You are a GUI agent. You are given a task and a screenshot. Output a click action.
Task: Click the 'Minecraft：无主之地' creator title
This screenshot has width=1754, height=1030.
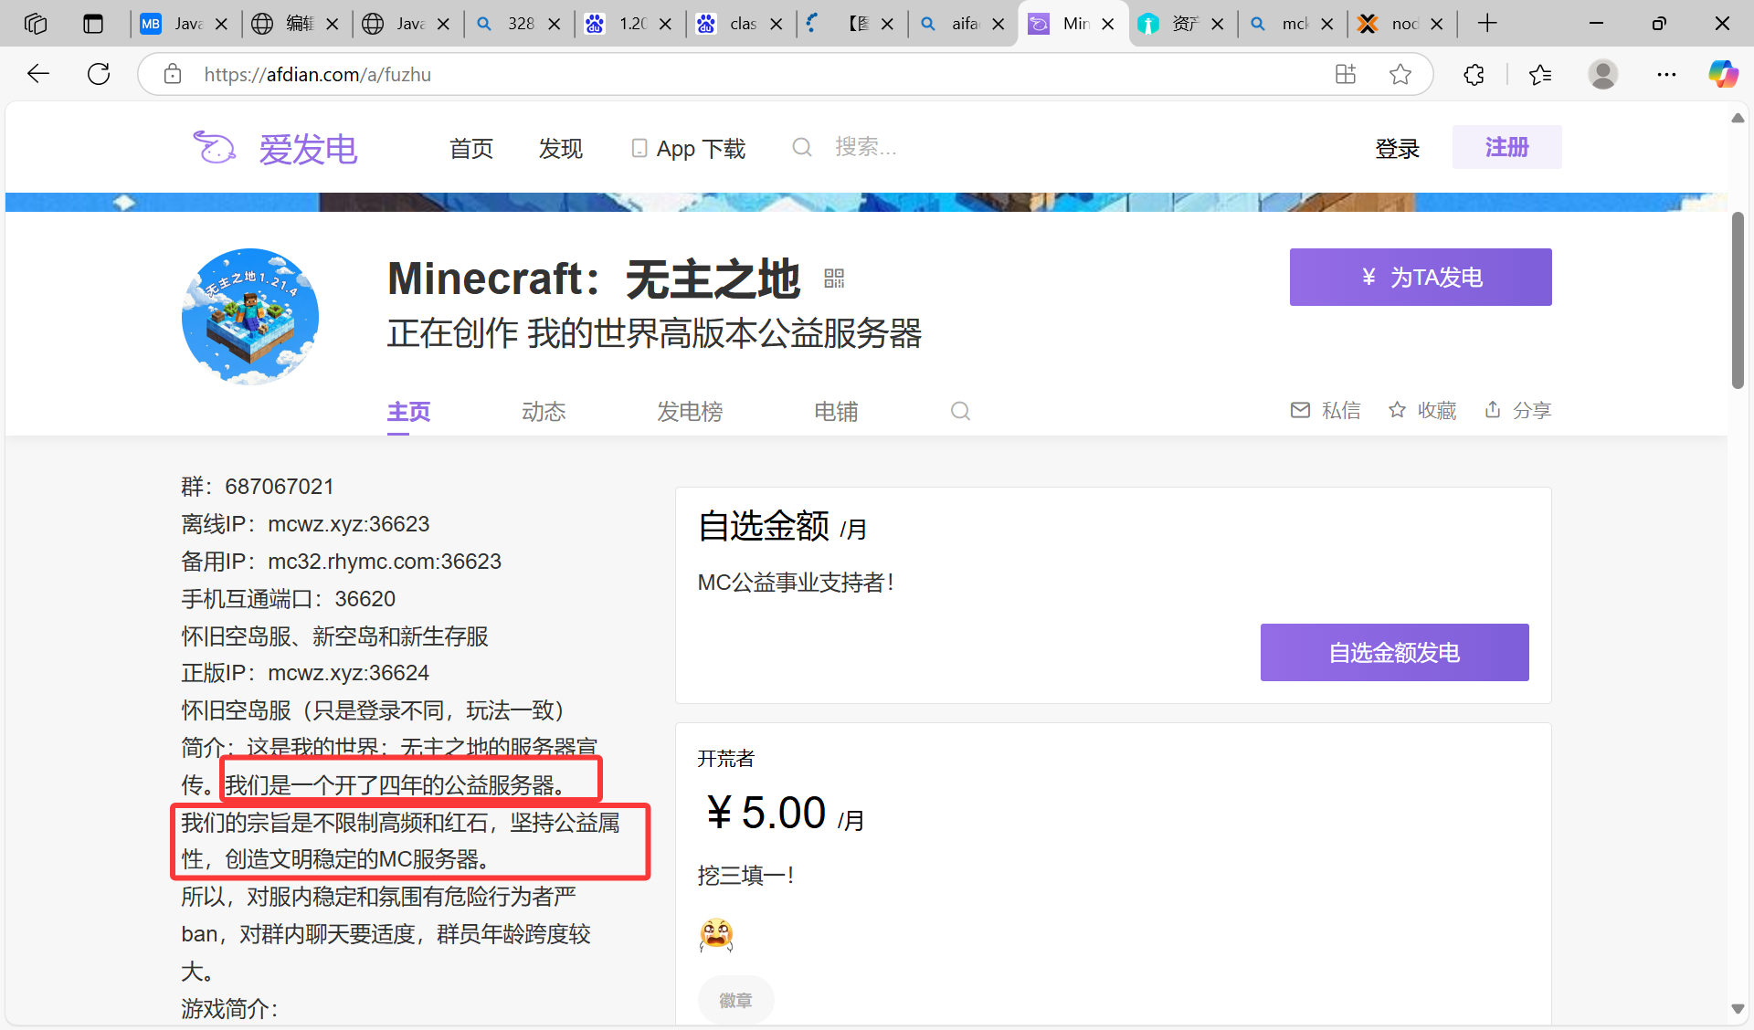pos(594,279)
